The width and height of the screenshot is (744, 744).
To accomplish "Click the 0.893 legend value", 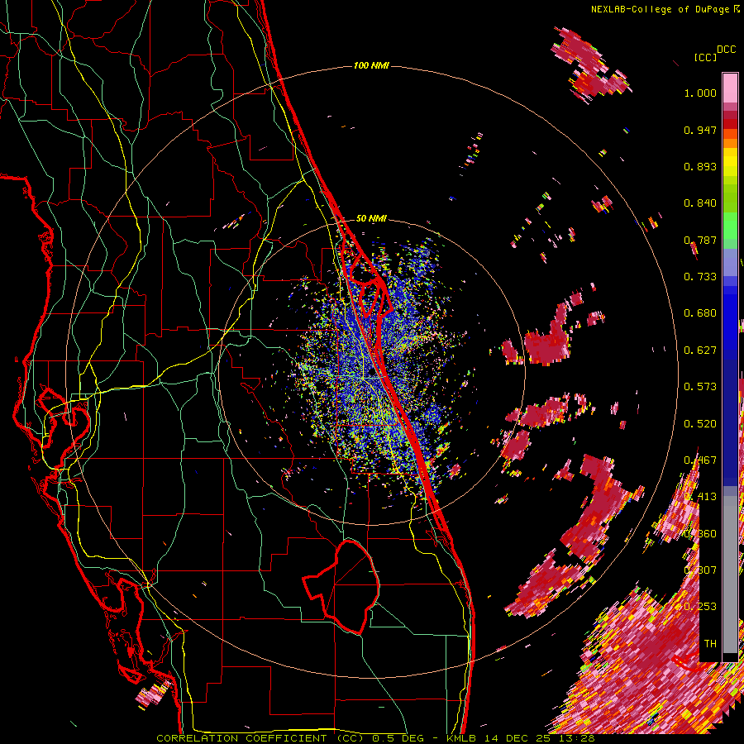I will [x=700, y=166].
